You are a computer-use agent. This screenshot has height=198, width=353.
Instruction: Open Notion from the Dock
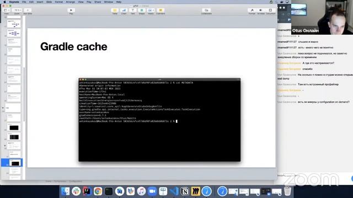tap(185, 191)
